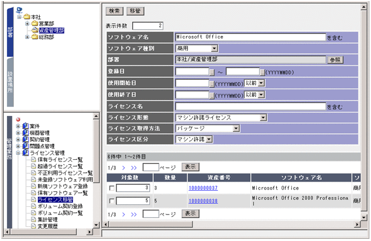
Task: Click the 案件 book icon
Action: click(25, 126)
